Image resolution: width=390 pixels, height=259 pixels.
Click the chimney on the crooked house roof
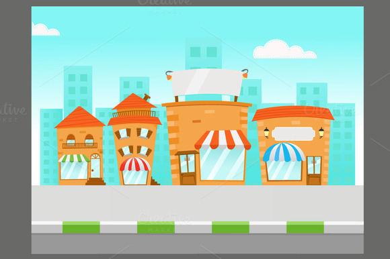(147, 97)
